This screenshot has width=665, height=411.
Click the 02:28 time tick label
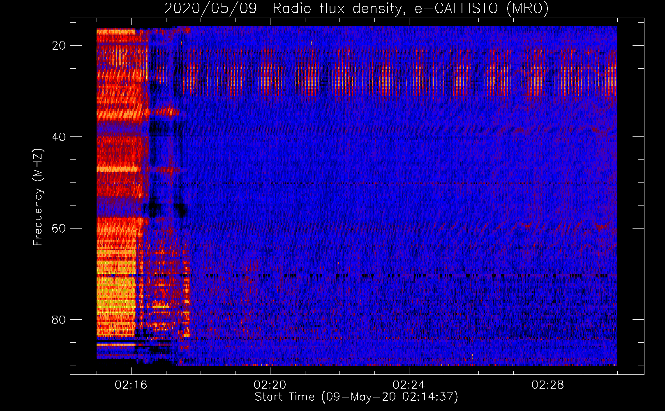[548, 385]
